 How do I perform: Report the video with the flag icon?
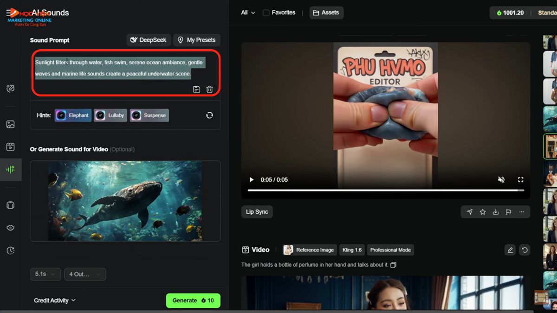click(x=509, y=212)
